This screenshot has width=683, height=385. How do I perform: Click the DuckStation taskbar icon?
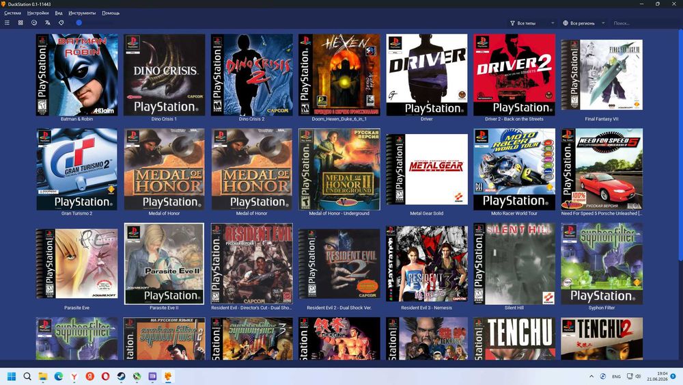[168, 376]
